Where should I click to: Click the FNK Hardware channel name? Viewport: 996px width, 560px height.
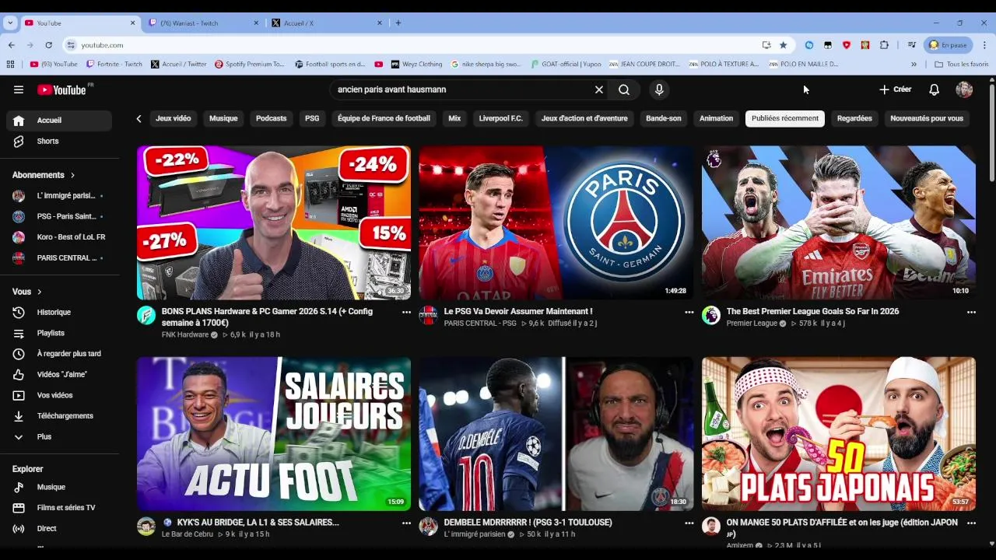(185, 334)
